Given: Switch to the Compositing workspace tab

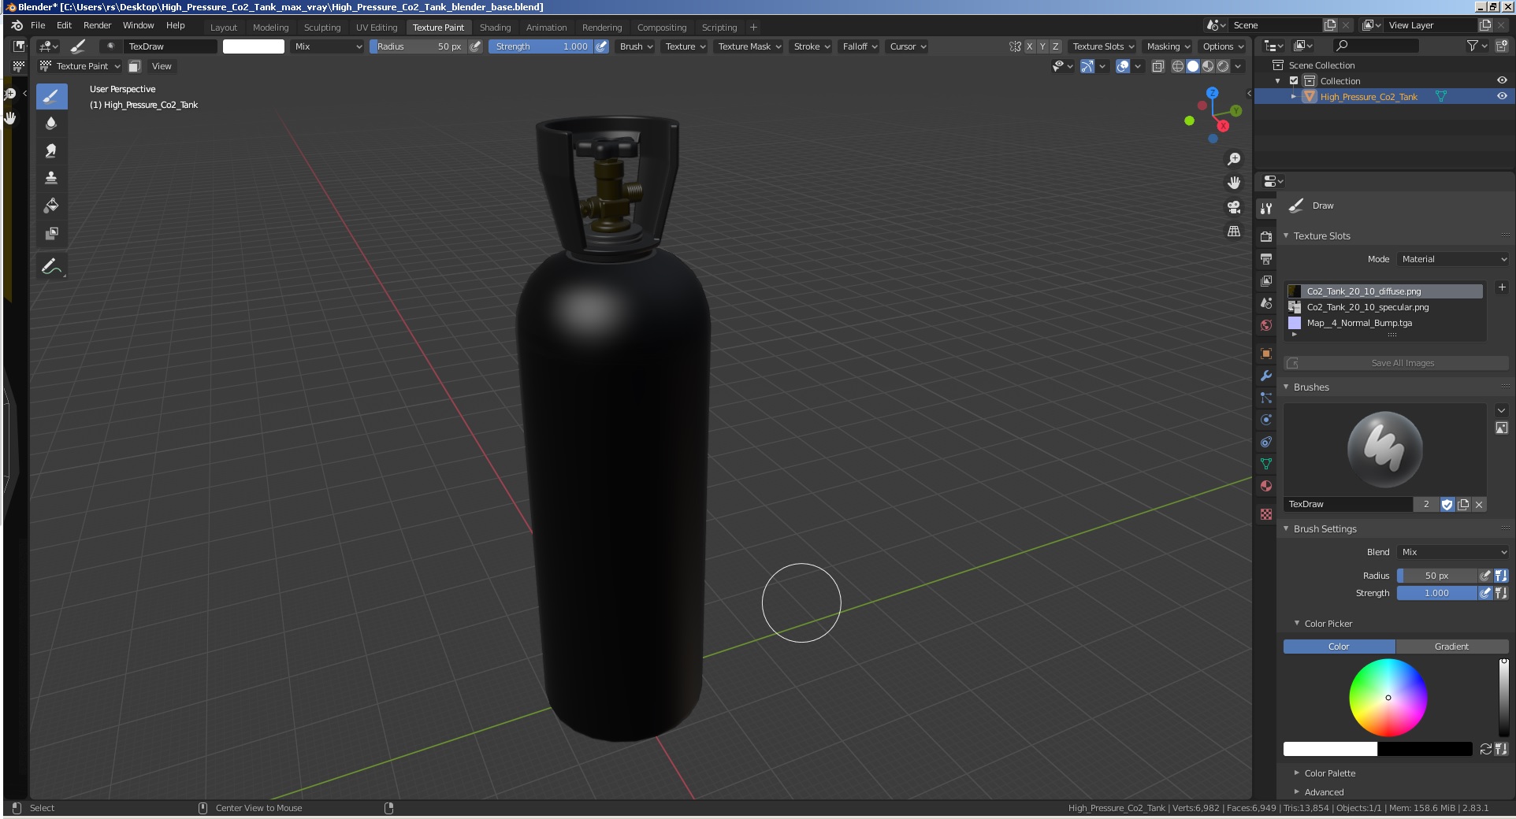Looking at the screenshot, I should click(662, 28).
